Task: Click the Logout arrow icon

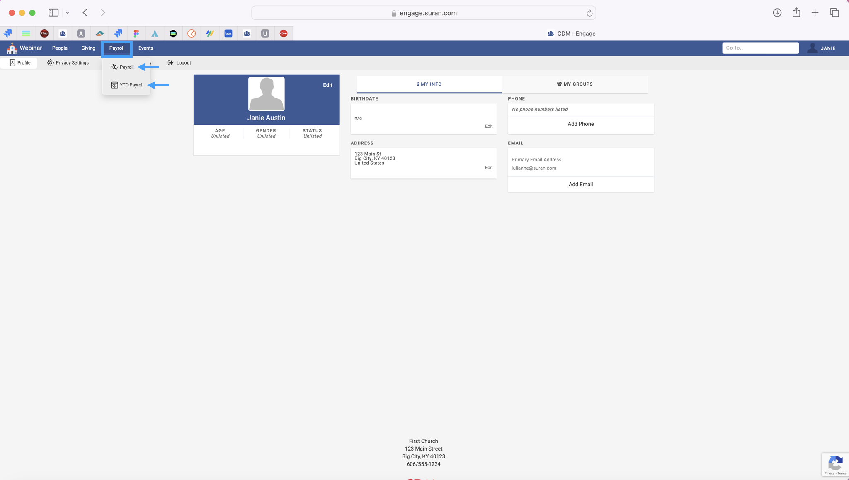Action: [170, 63]
